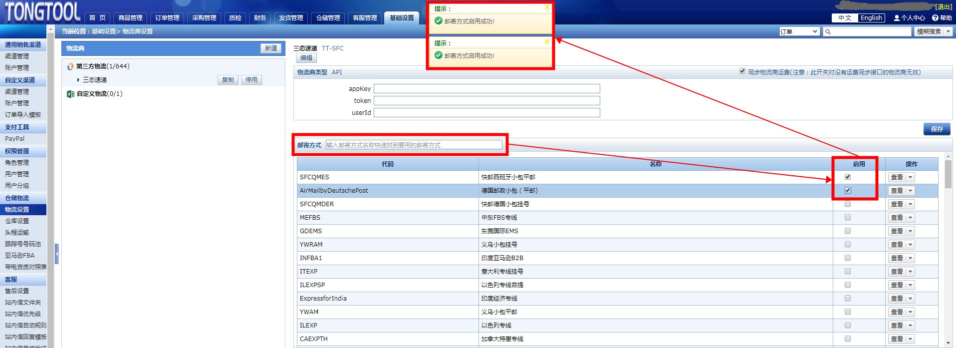Click the Excel icon beside 自定义物流
956x348 pixels.
[70, 94]
